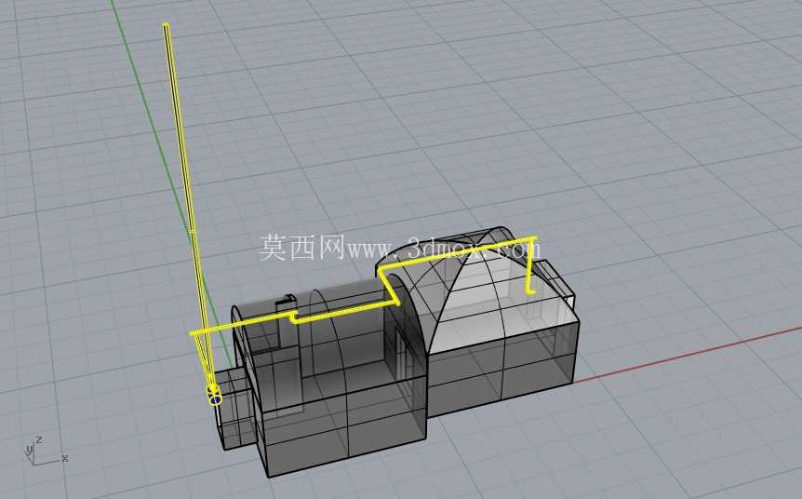Click the small low box attached to the front-left wall
802x499 pixels.
(x=236, y=410)
